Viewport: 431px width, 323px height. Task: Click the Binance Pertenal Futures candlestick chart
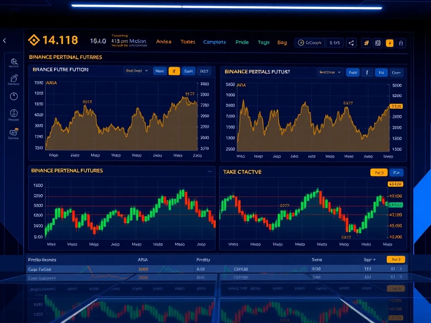pyautogui.click(x=130, y=209)
